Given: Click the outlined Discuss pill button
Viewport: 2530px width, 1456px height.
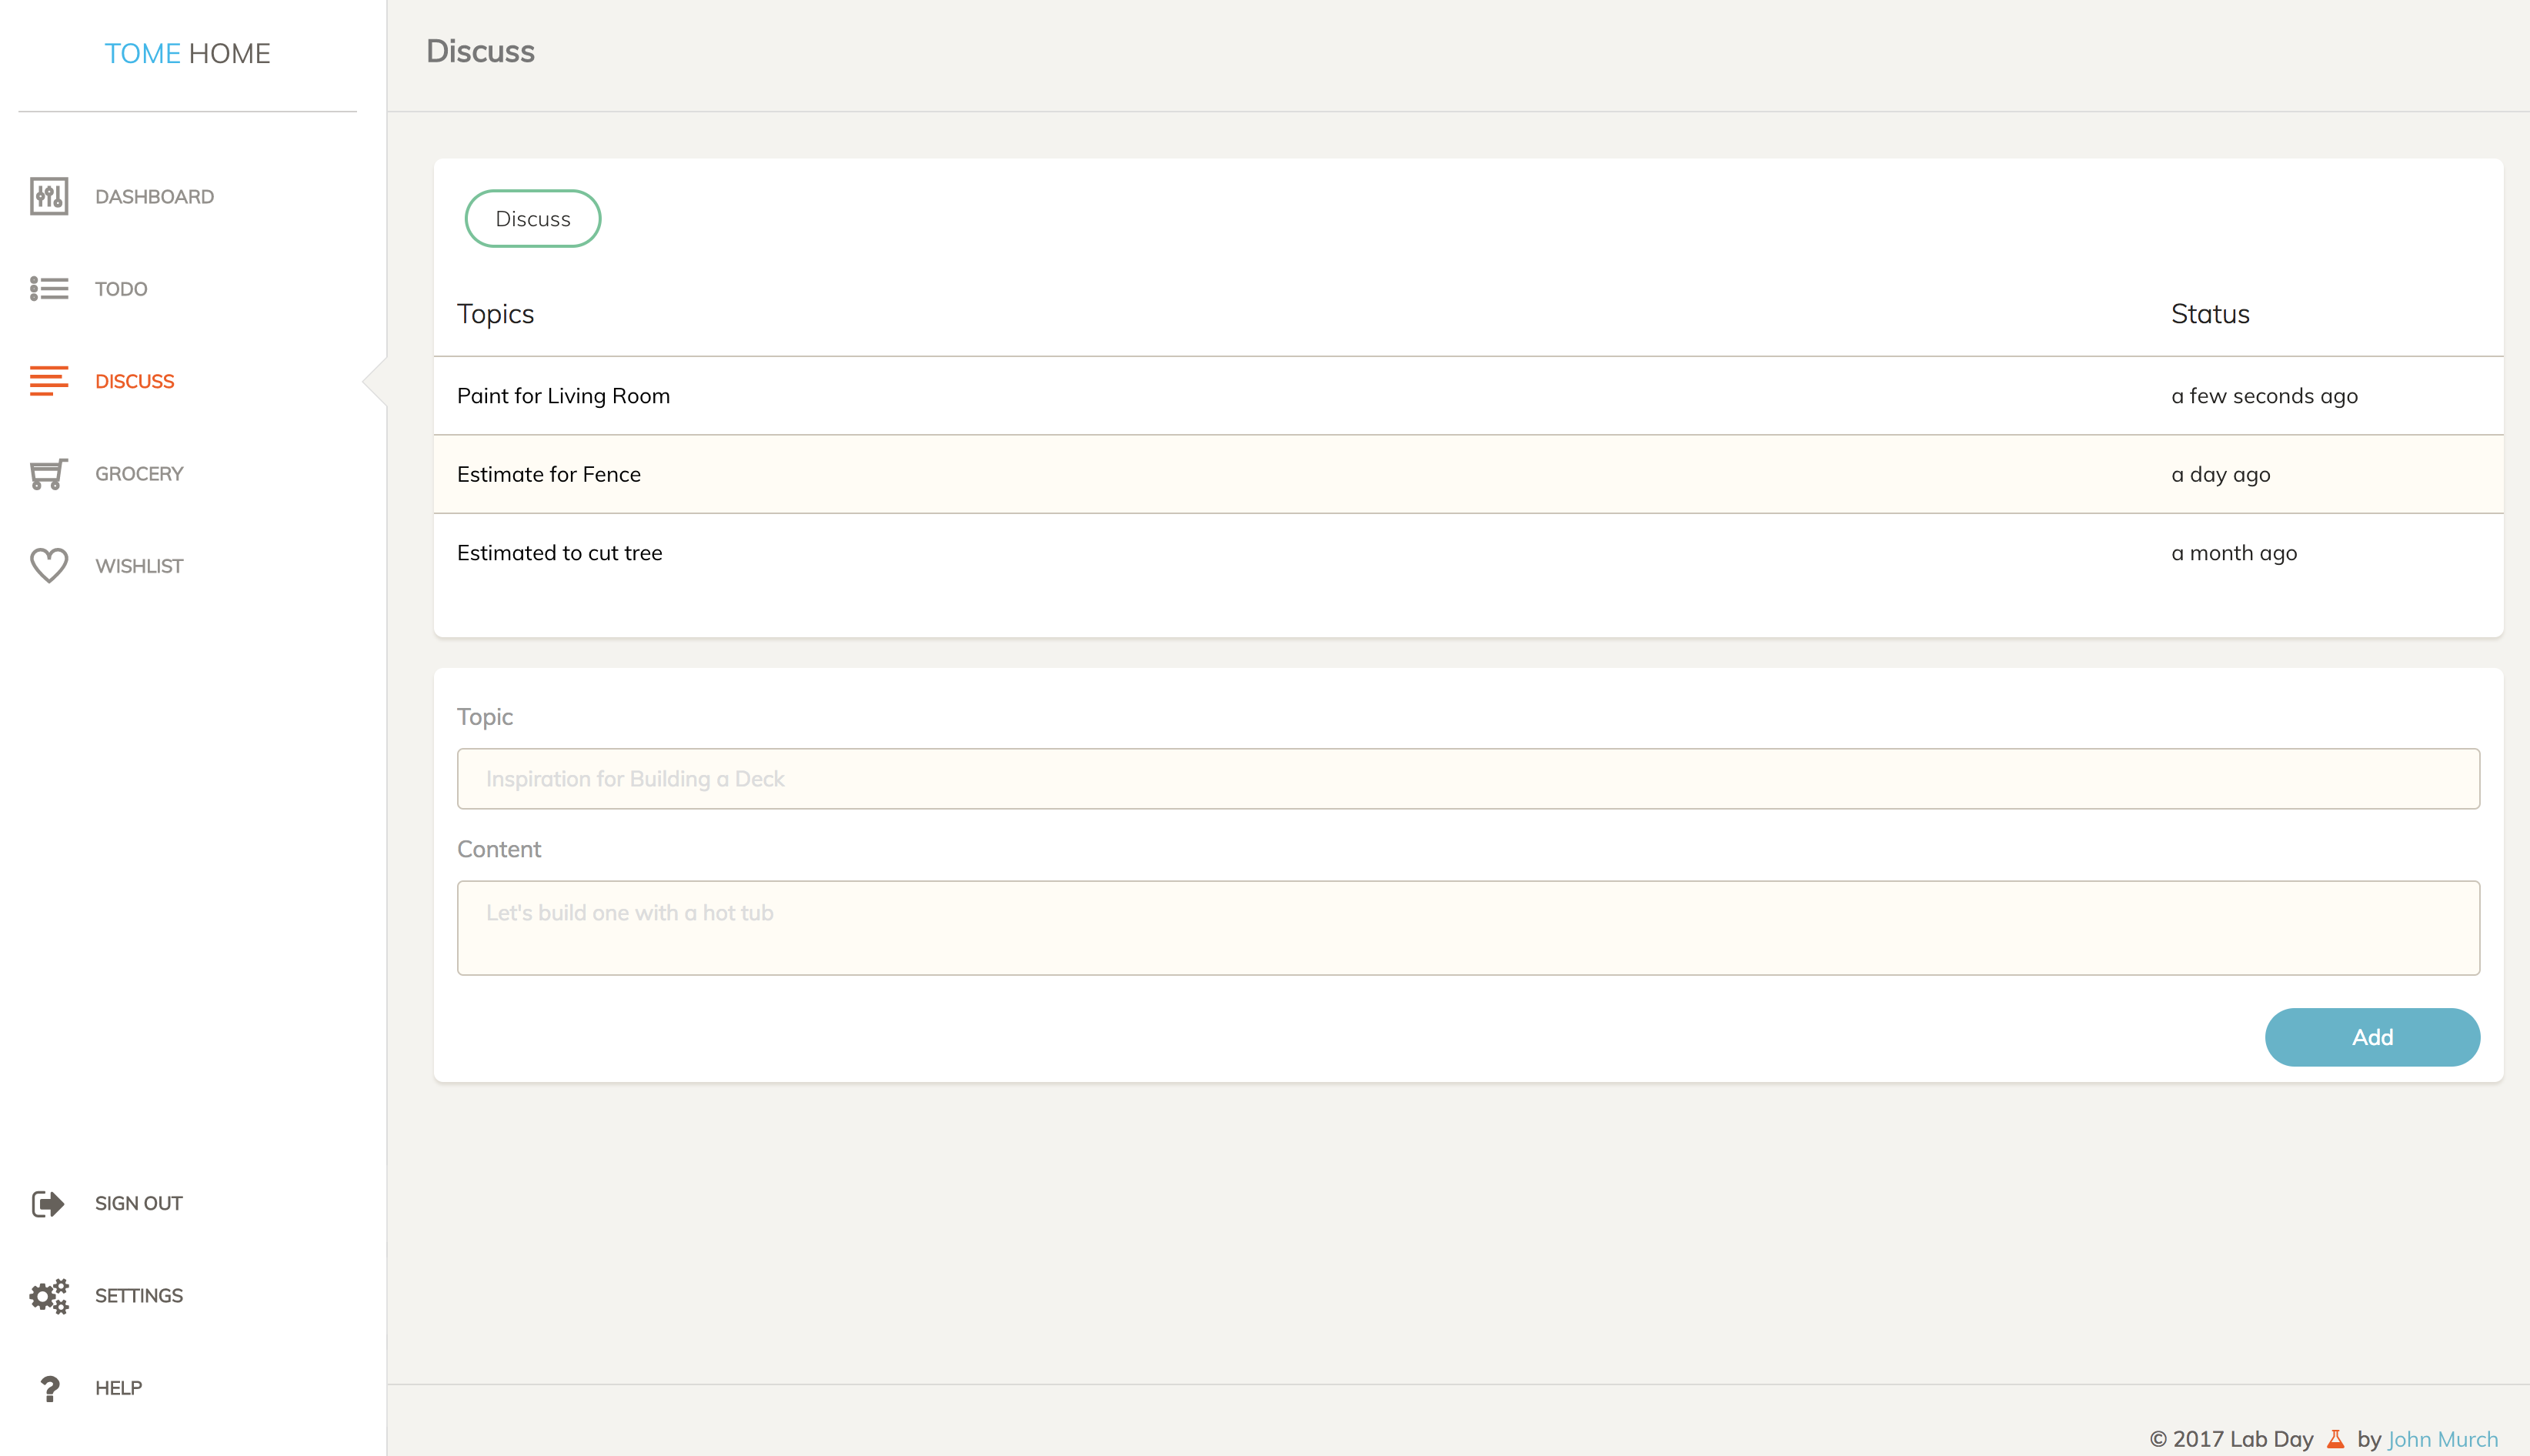Looking at the screenshot, I should pyautogui.click(x=532, y=219).
